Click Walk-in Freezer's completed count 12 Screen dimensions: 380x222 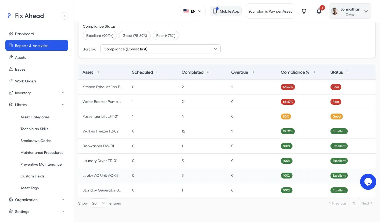pyautogui.click(x=183, y=131)
